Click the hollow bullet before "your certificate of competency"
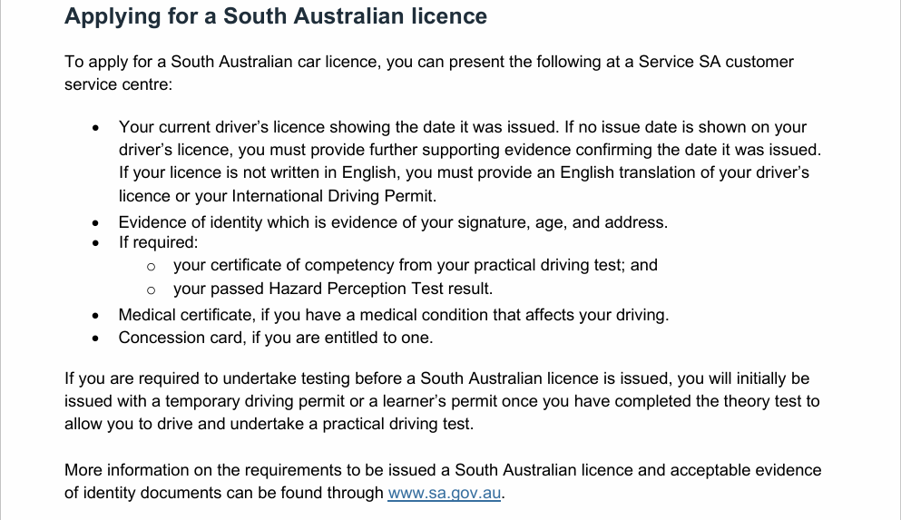901x520 pixels. coord(152,267)
